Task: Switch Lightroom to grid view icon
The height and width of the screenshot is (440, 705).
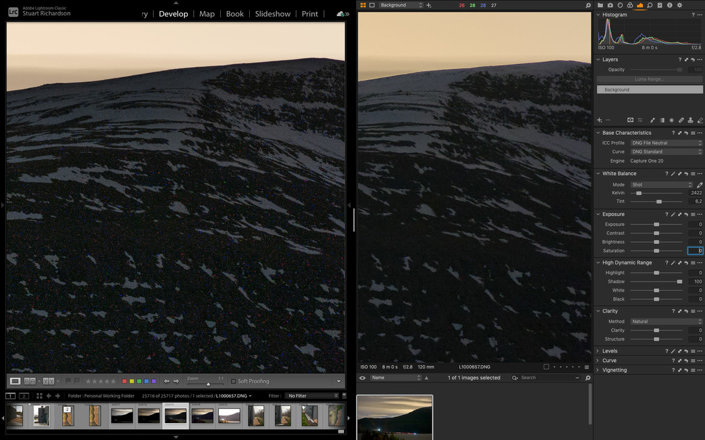Action: click(x=39, y=395)
